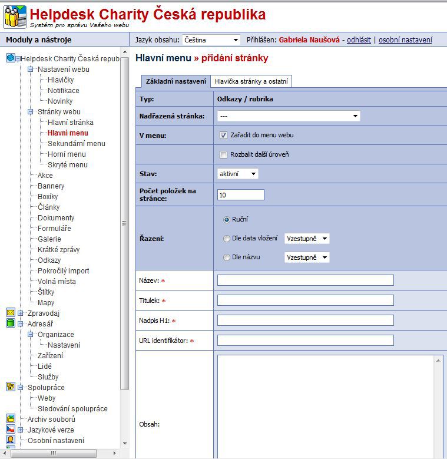447x459 pixels.
Task: Open the Nadřazená stránka dropdown
Action: tap(289, 116)
